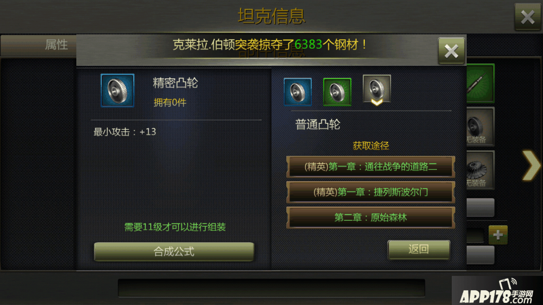
Task: Go to (精英)第一章：通往战争的道路二 stage
Action: (371, 167)
